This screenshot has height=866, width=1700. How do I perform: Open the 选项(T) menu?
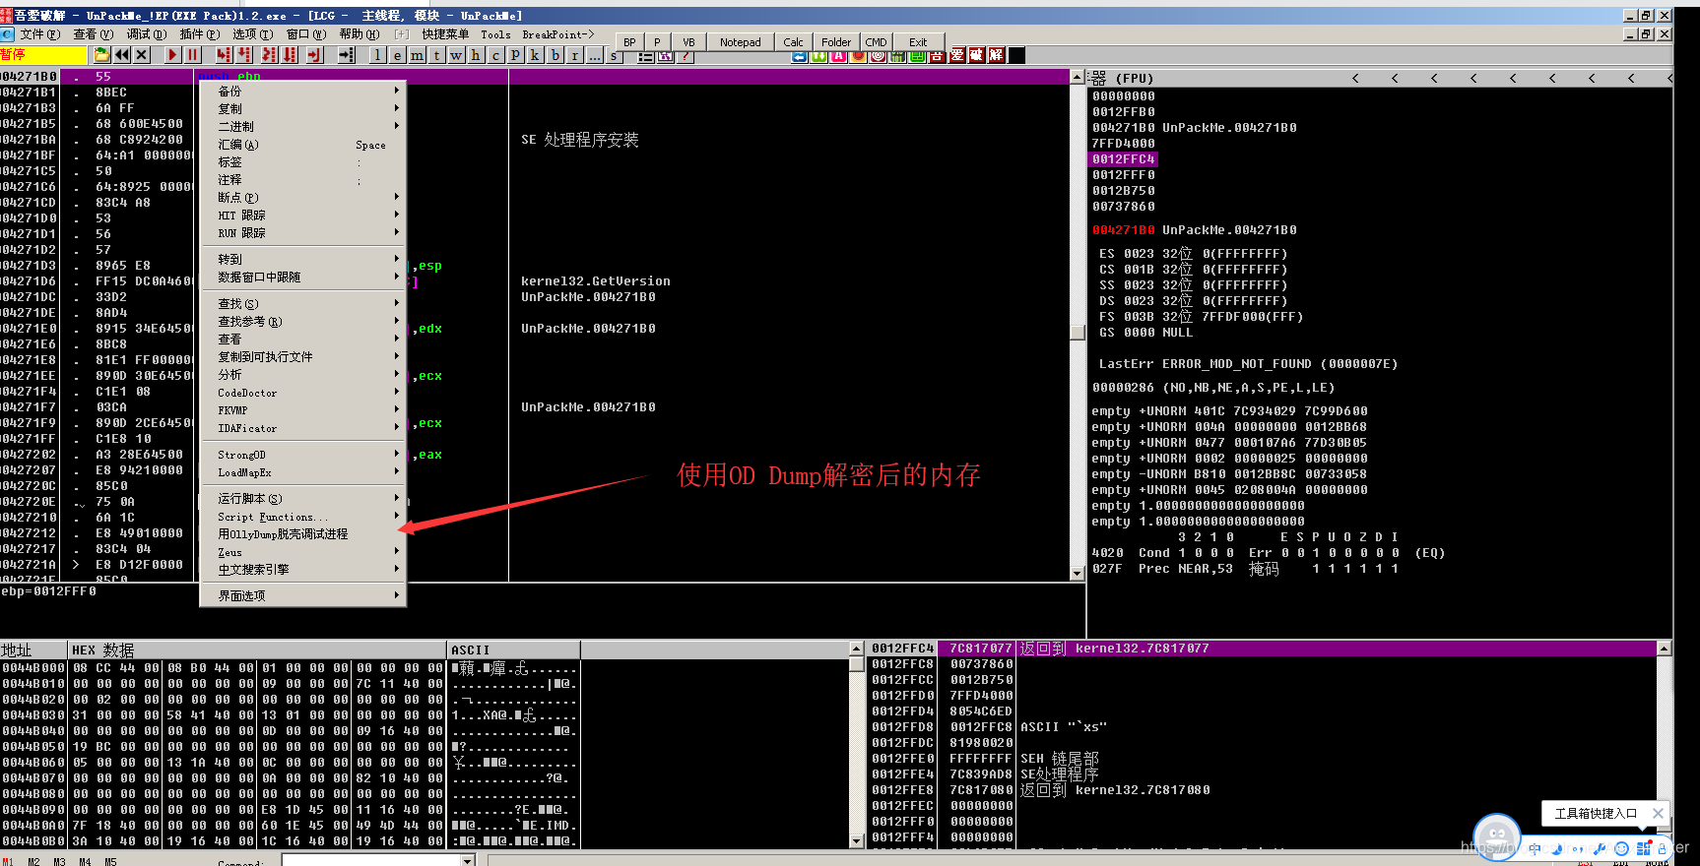(x=253, y=34)
